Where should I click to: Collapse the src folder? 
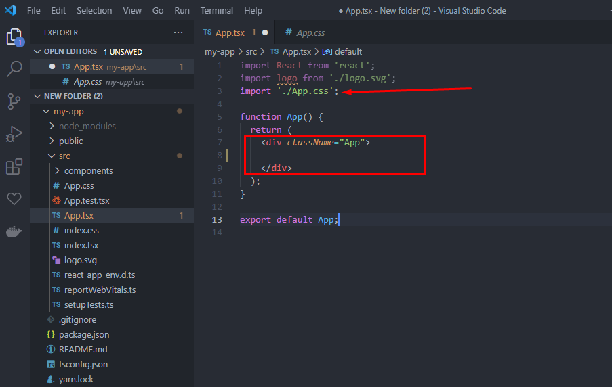click(64, 156)
